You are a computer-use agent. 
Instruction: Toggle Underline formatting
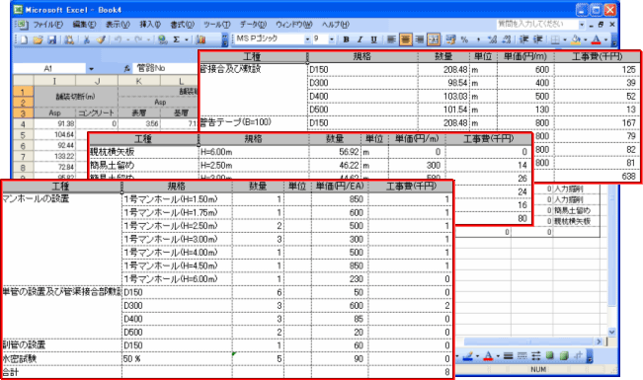(373, 39)
